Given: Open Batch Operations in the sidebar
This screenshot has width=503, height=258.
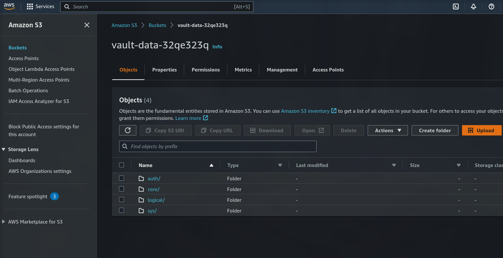Looking at the screenshot, I should 28,90.
